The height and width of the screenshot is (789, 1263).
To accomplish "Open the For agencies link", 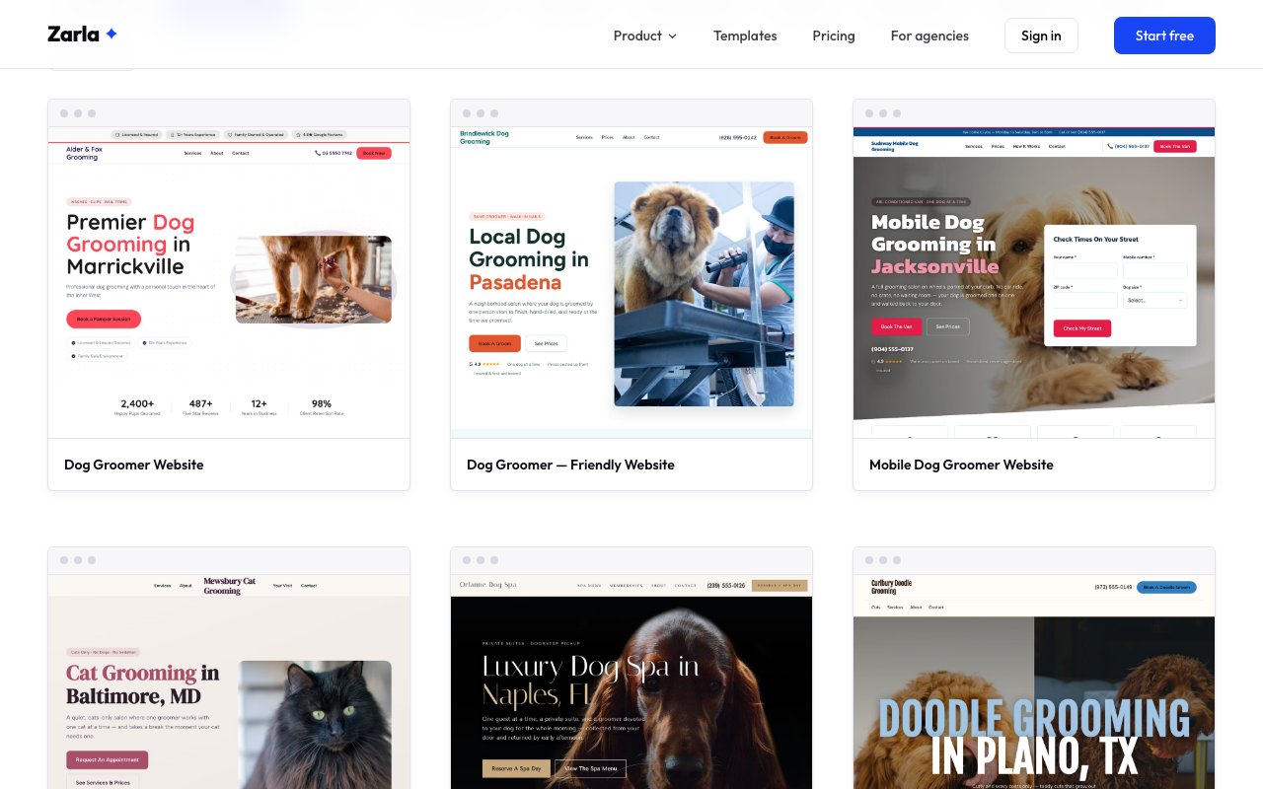I will (929, 36).
